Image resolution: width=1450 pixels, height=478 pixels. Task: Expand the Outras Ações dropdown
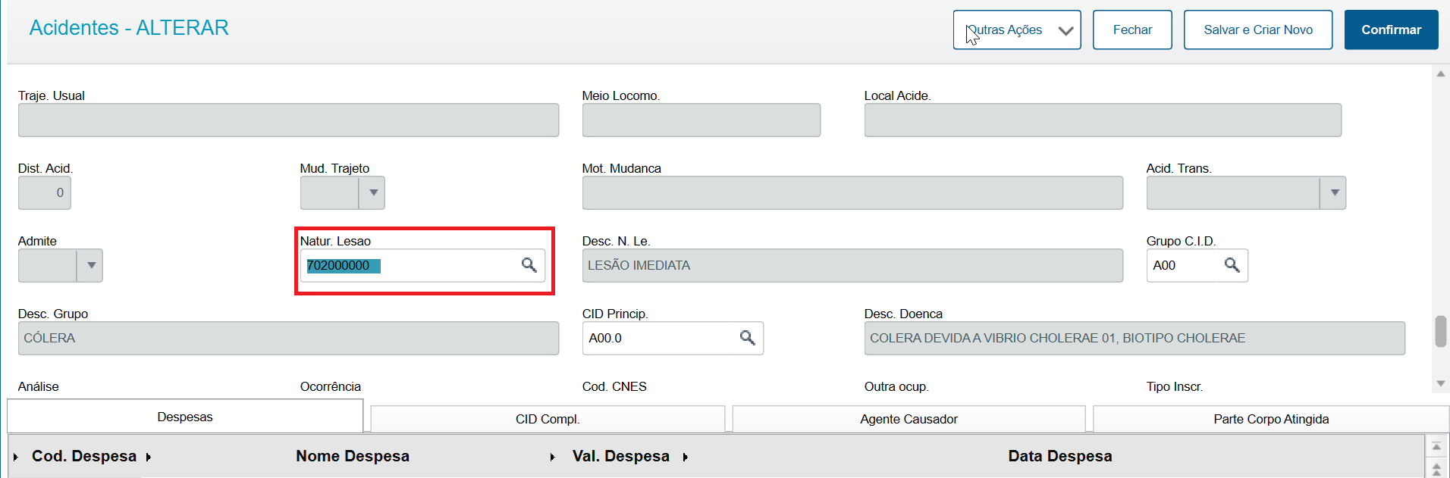click(x=1017, y=30)
